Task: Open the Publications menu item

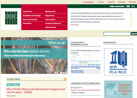Action: click(50, 20)
